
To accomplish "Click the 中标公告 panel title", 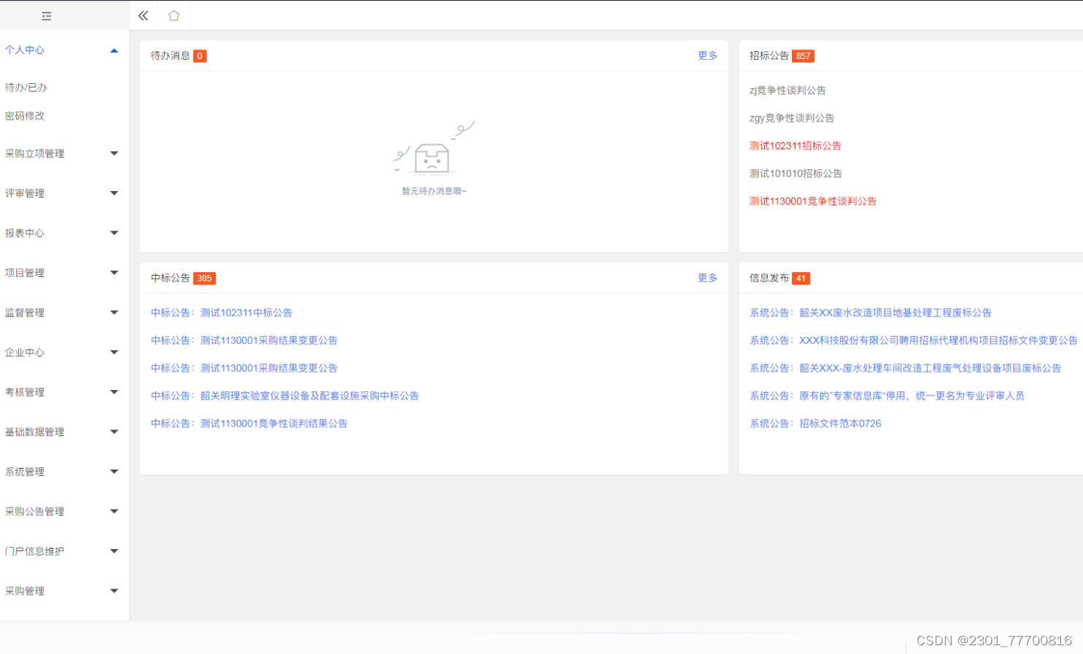I will pyautogui.click(x=170, y=278).
